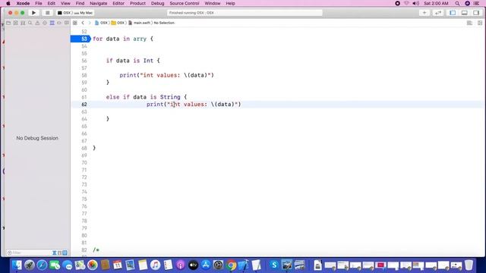Show the Find navigator (magnifier icon)

[30, 23]
